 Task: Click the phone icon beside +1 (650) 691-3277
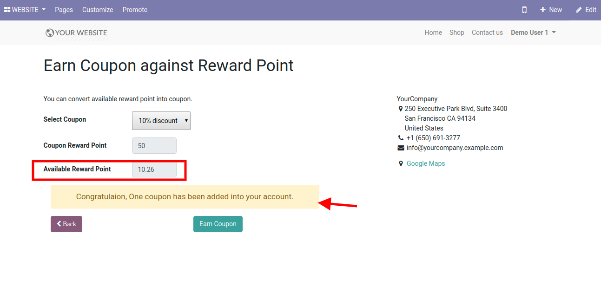click(401, 138)
